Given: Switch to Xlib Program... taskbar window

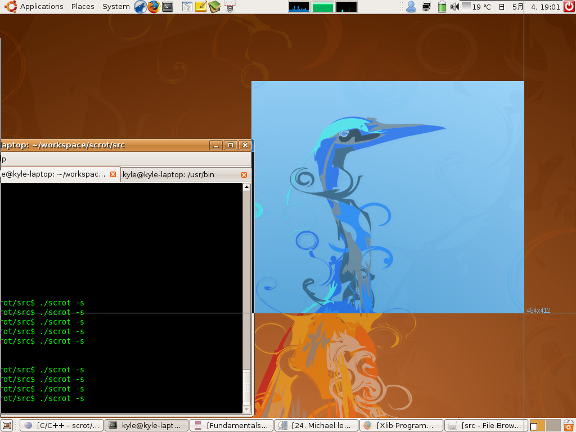Looking at the screenshot, I should click(x=401, y=426).
